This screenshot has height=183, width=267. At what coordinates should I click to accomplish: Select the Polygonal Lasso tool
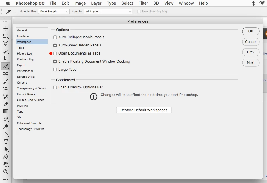(6, 44)
